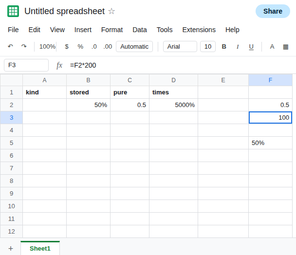
Task: Add a new sheet with plus icon
Action: 11,248
